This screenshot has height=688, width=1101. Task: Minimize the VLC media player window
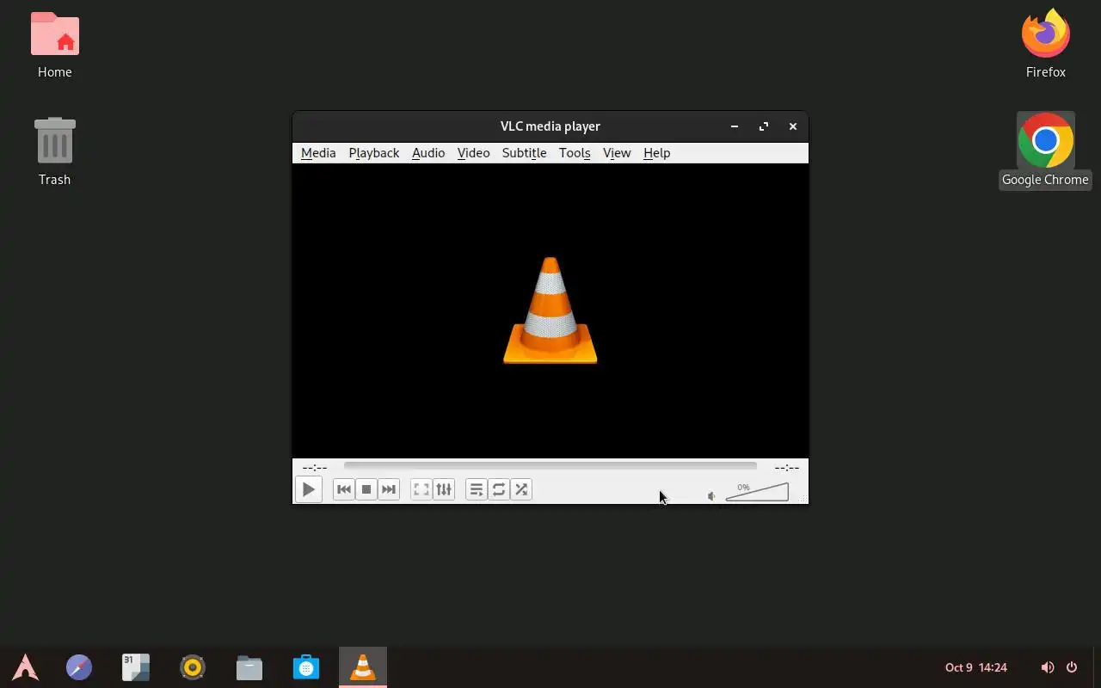[x=735, y=126]
